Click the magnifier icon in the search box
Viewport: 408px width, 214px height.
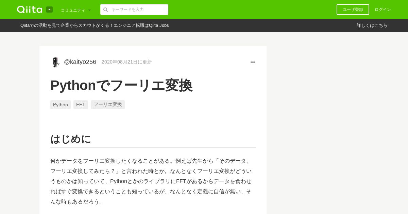pos(105,10)
